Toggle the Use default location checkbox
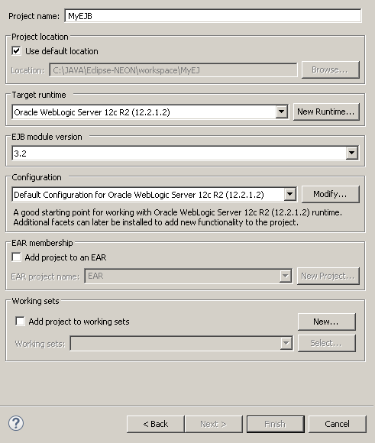The width and height of the screenshot is (375, 443). [16, 51]
